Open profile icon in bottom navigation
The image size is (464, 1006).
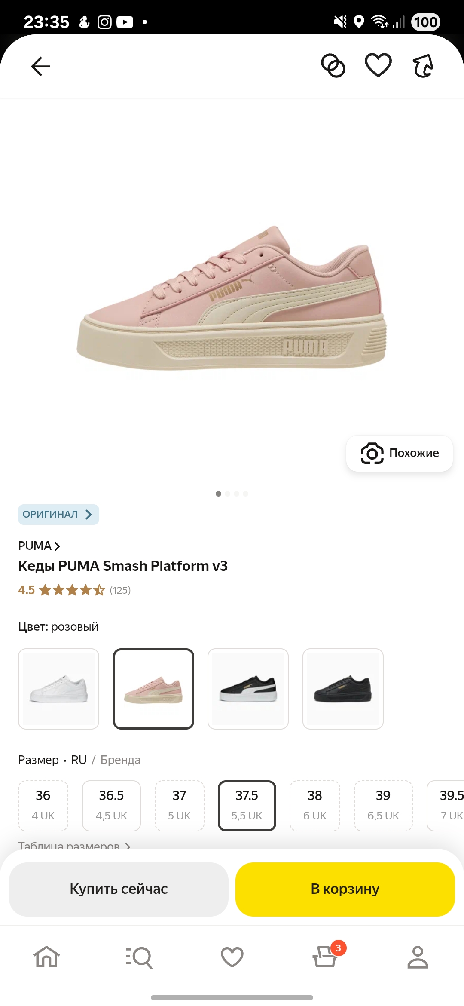tap(418, 957)
